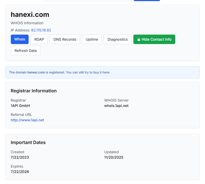
Task: Open the http://www.1api.net referral link
Action: (27, 120)
